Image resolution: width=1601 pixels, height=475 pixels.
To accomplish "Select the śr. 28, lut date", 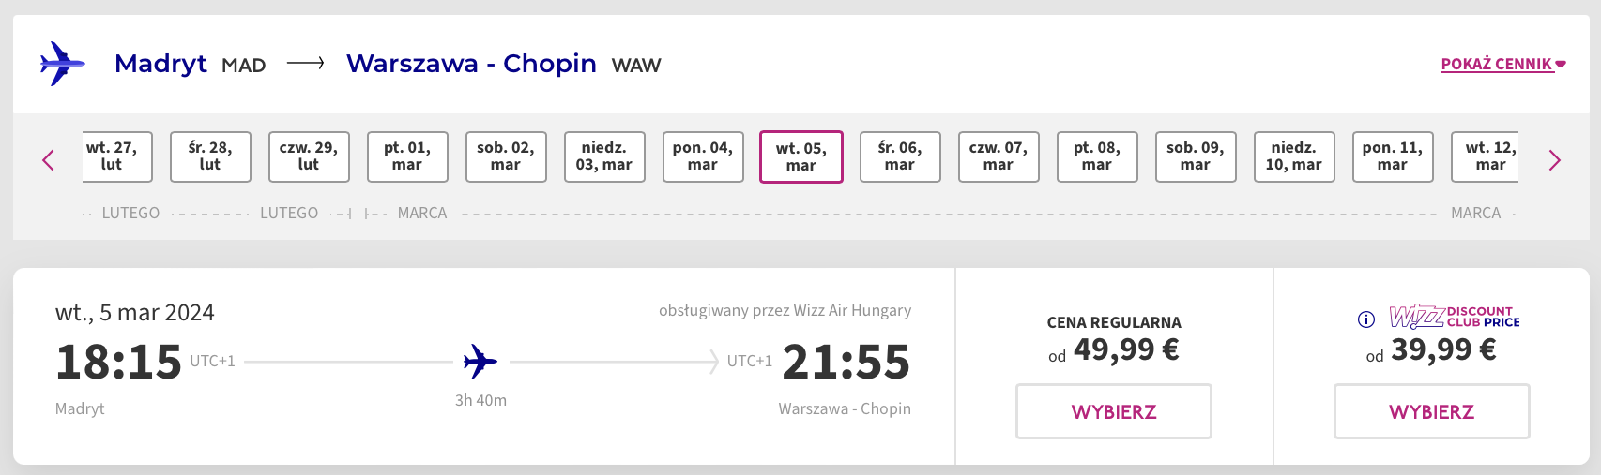I will [x=210, y=156].
